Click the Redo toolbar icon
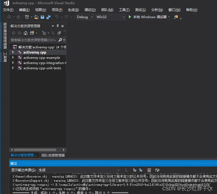This screenshot has width=217, height=194. tap(66, 17)
